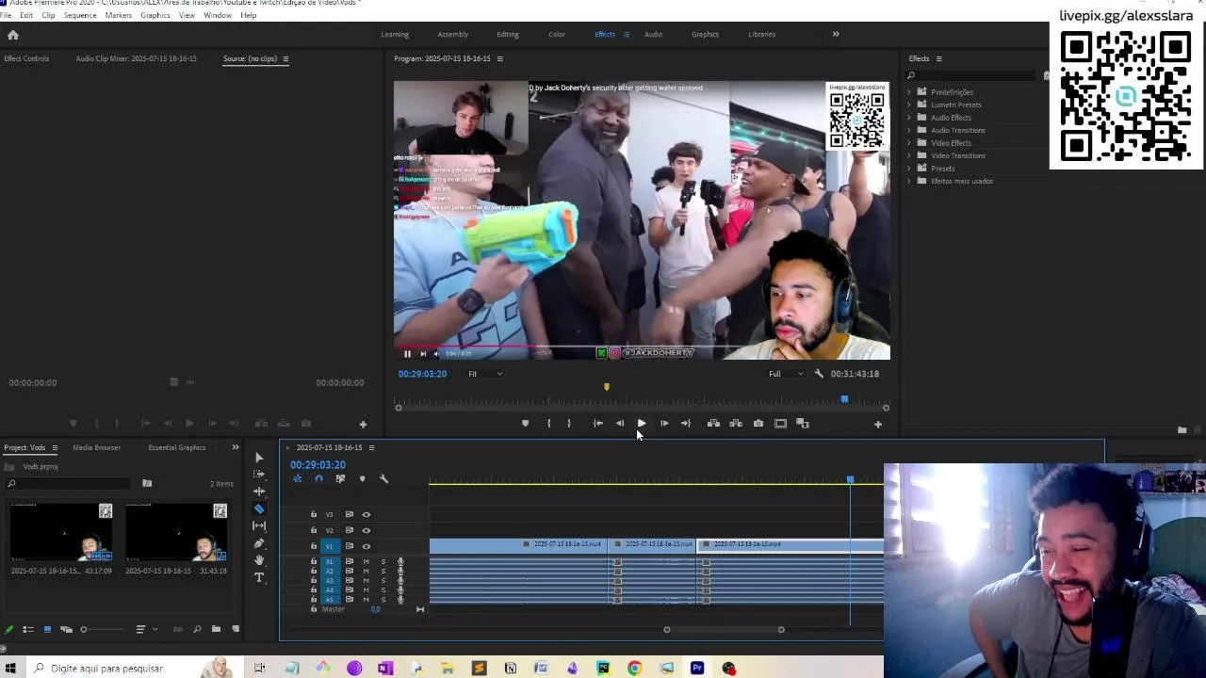Toggle lock on V3 track

point(314,514)
